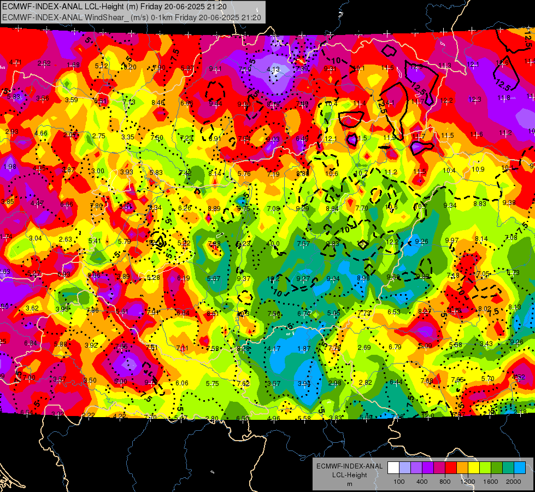This screenshot has width=535, height=492.
Task: Click the grid value 2.75
Action: pyautogui.click(x=98, y=136)
